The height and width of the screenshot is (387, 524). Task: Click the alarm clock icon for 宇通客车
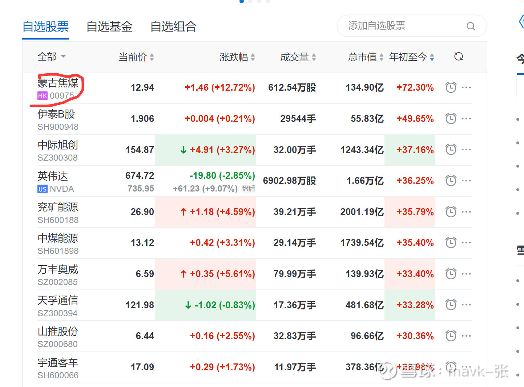pos(451,367)
